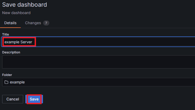Select the "example" folder name text
Image resolution: width=195 pixels, height=110 pixels.
[x=17, y=82]
